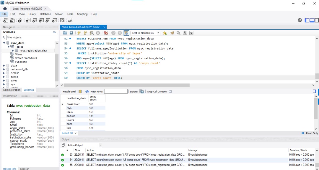Create a new table icon
Screen dimensions: 319x170
pos(35,20)
